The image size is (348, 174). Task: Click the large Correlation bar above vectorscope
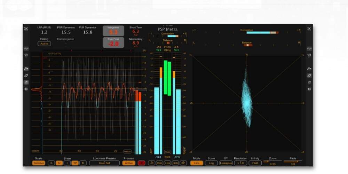tap(262, 33)
